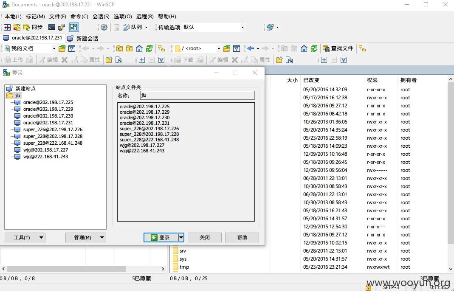The width and height of the screenshot is (454, 295).
Task: Open the 标记(M) menu
Action: point(35,17)
